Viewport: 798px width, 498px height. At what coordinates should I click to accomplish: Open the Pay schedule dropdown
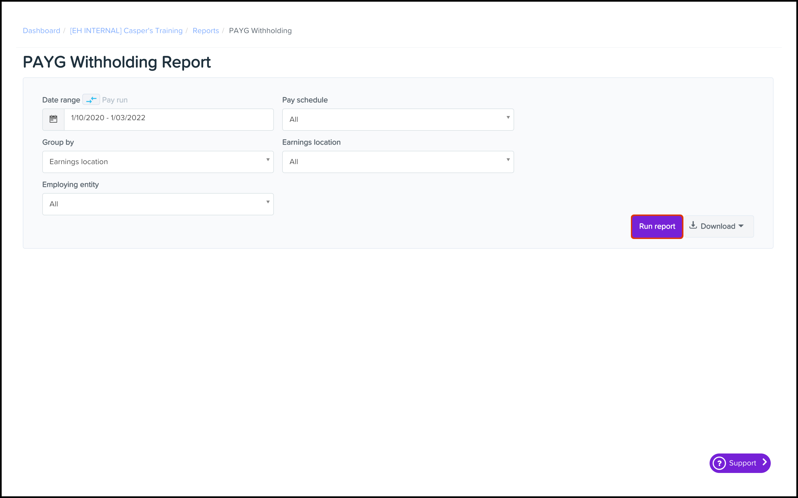pos(398,120)
